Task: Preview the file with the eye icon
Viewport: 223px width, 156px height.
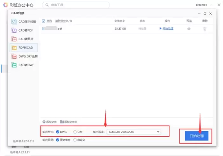Action: pyautogui.click(x=189, y=28)
